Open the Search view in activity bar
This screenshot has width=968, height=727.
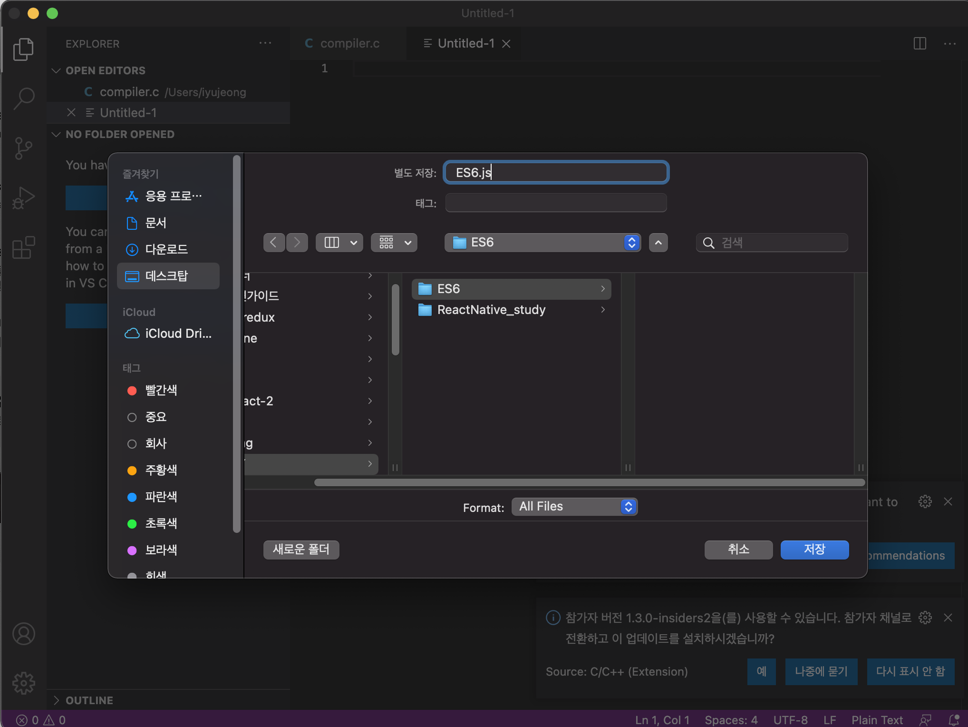(24, 98)
